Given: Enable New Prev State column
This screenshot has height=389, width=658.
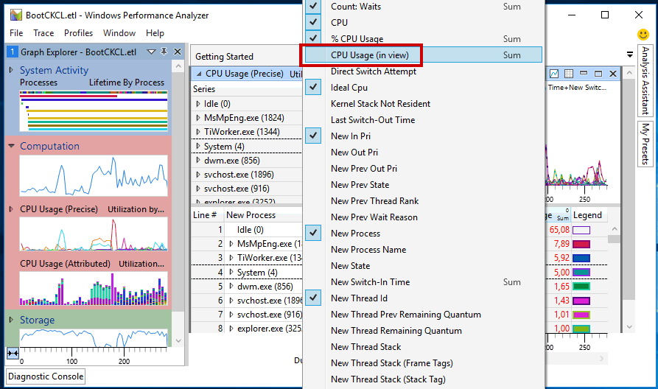Looking at the screenshot, I should click(360, 185).
